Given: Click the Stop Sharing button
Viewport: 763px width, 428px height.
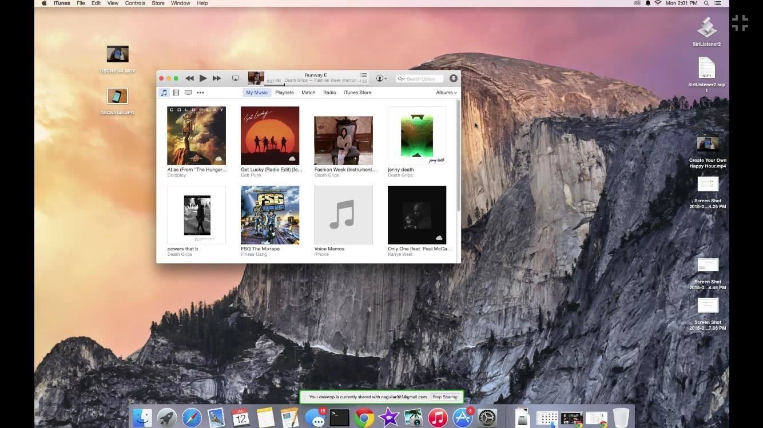Looking at the screenshot, I should click(444, 397).
